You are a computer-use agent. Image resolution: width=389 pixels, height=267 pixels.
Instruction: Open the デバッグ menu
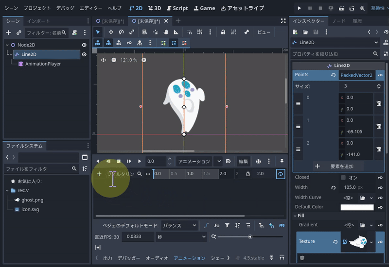pyautogui.click(x=65, y=8)
